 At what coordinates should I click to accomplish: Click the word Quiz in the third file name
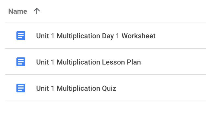coord(109,88)
